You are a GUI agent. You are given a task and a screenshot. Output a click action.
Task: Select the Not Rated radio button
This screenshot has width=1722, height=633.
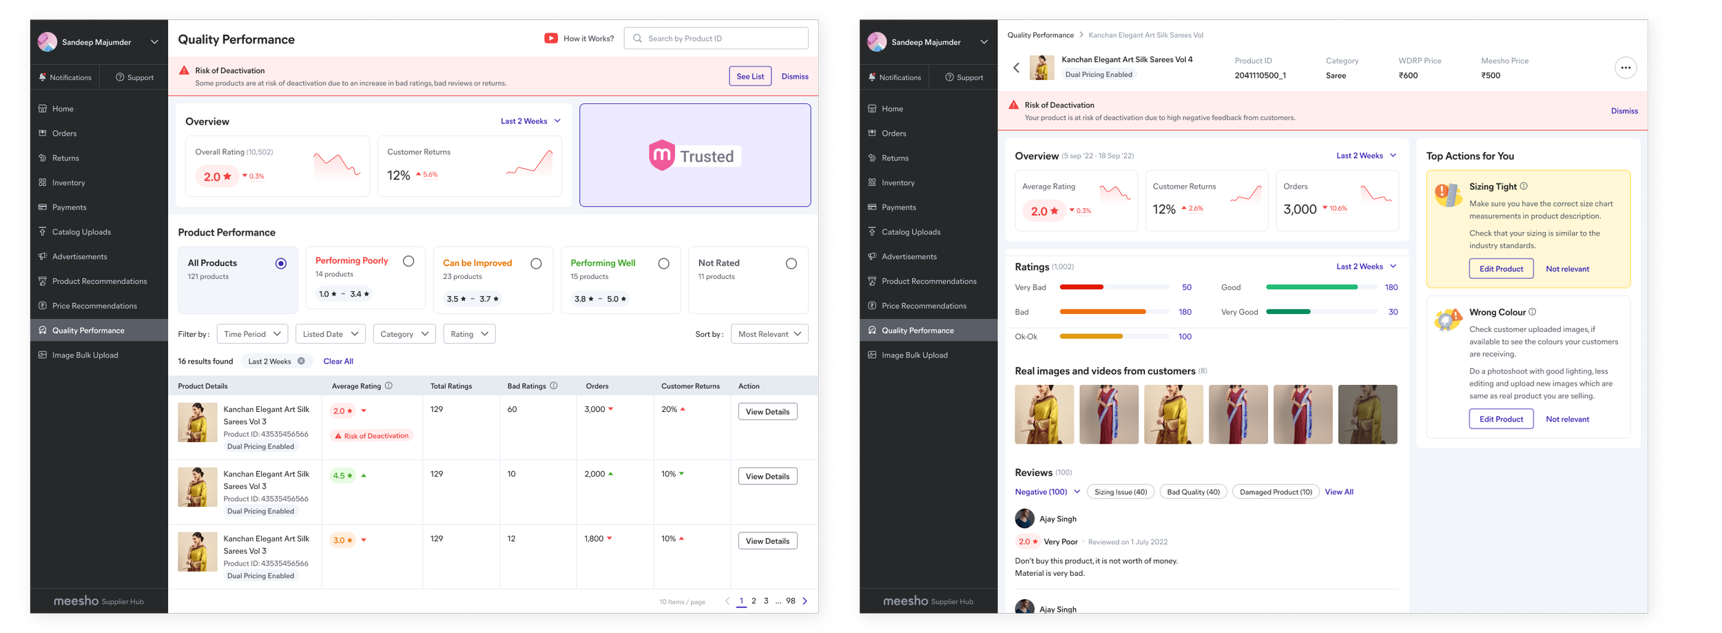pyautogui.click(x=791, y=263)
